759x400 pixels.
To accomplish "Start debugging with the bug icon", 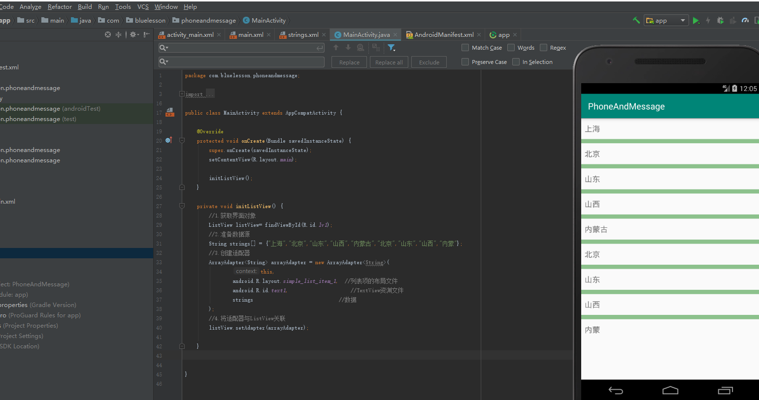I will [720, 21].
